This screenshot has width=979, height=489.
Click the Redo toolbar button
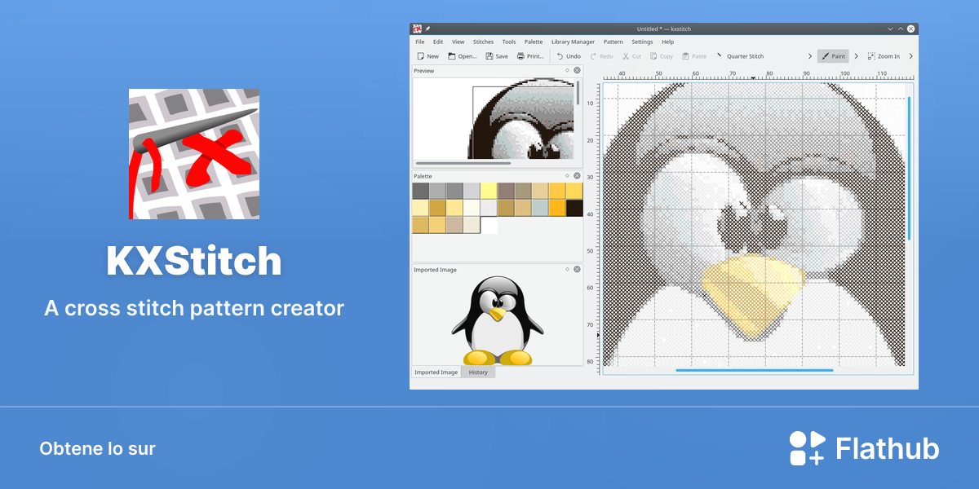tap(601, 56)
